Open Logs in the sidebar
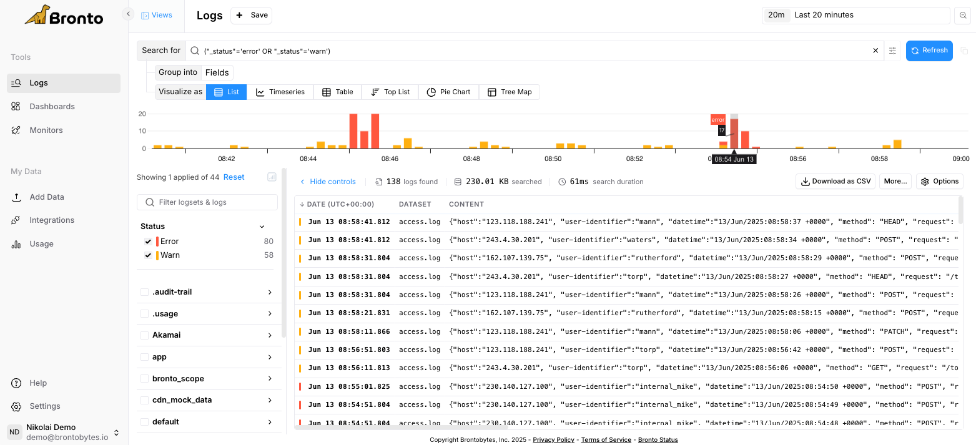 click(x=64, y=83)
